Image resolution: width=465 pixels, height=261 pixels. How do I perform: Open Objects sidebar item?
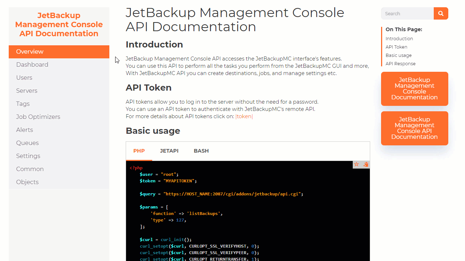point(59,182)
